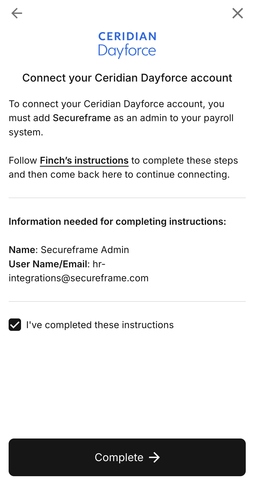Click the Complete button
This screenshot has height=484, width=256.
coord(127,457)
